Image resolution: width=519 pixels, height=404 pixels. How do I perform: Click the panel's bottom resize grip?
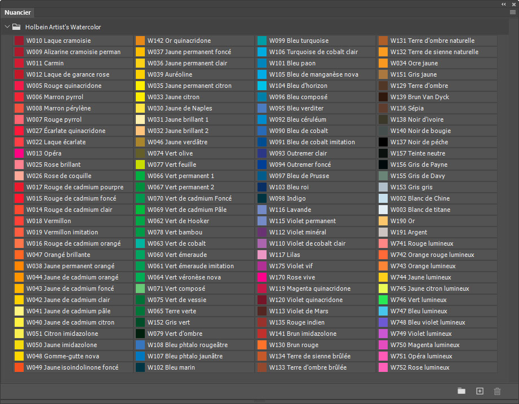259,401
